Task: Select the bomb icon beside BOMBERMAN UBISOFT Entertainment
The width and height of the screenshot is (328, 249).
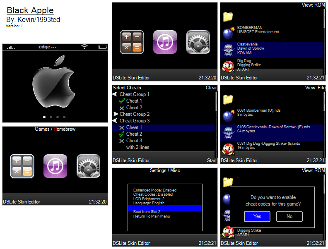Action: [x=229, y=33]
